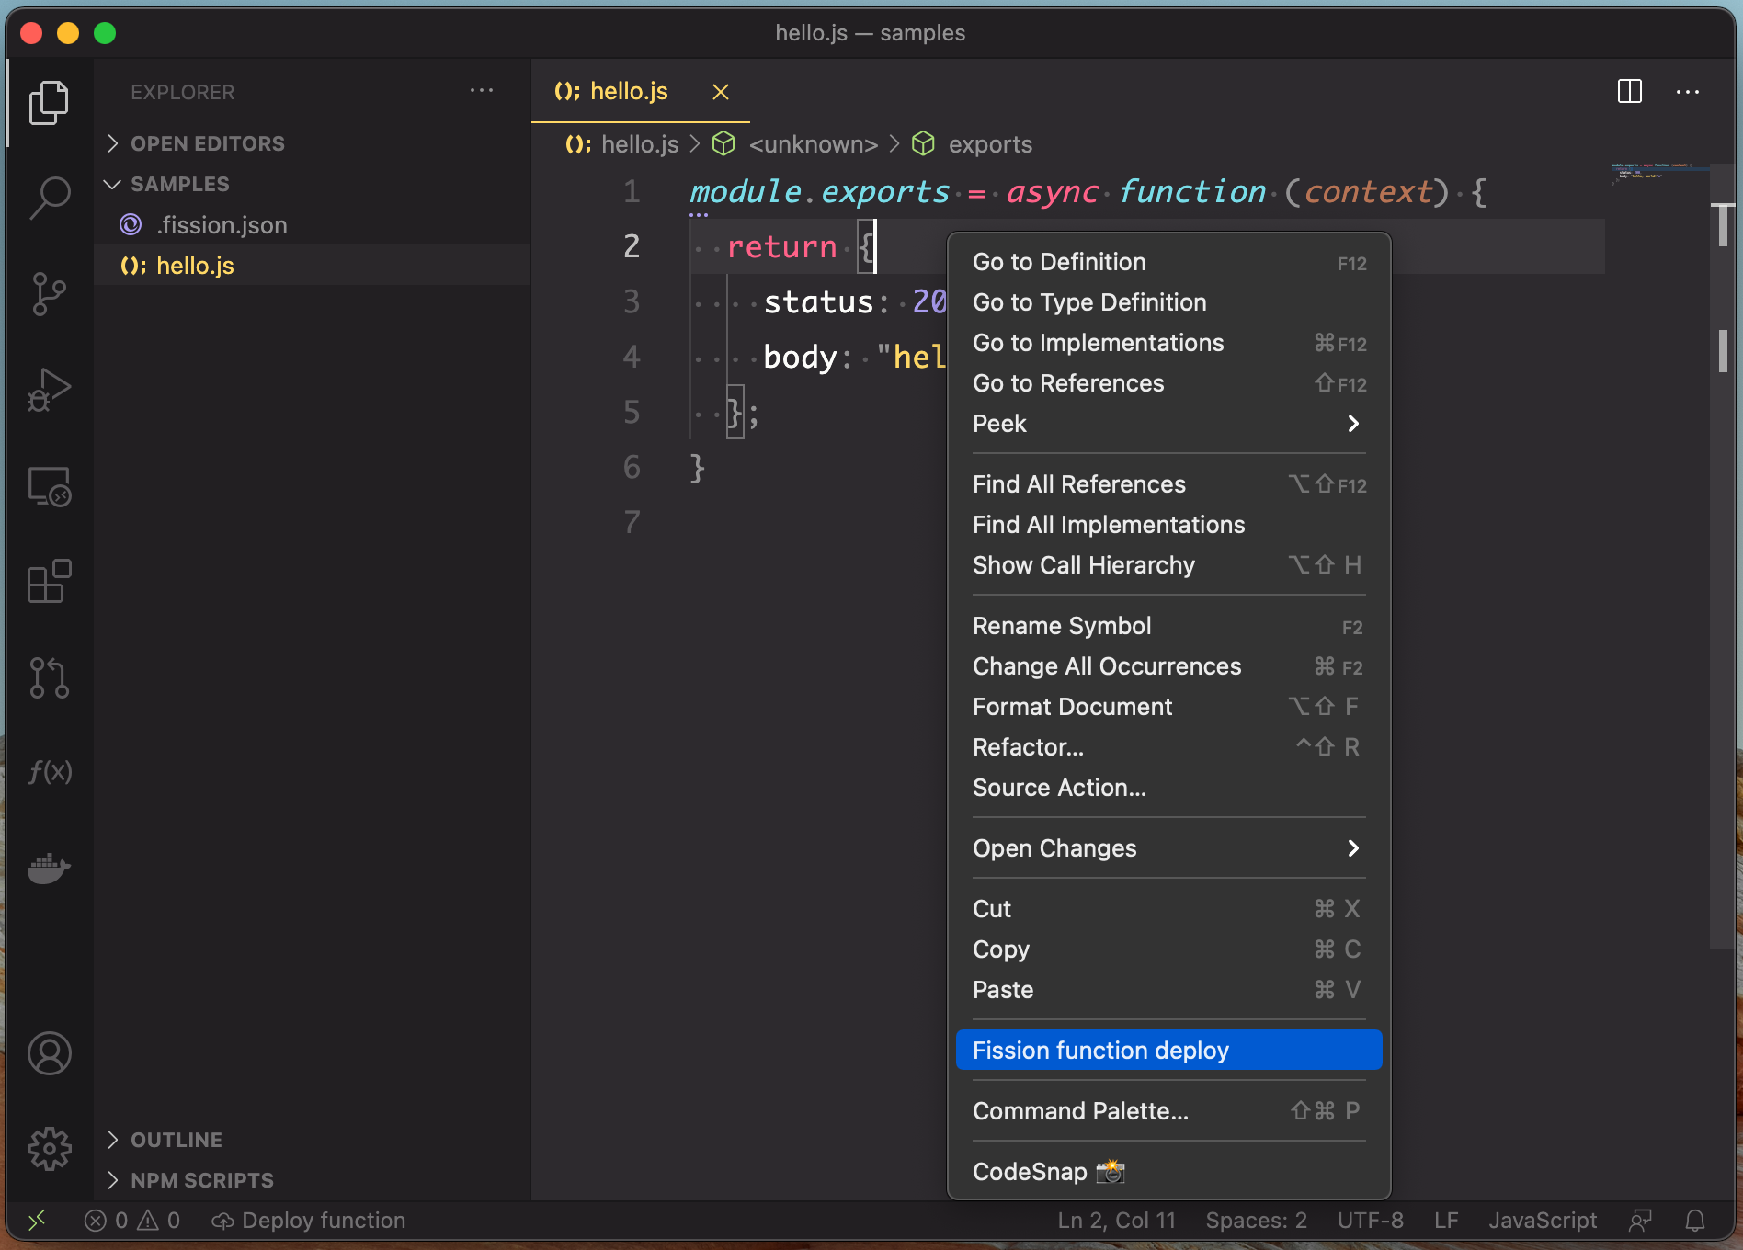Close the hello.js editor tab
The height and width of the screenshot is (1250, 1743).
pyautogui.click(x=721, y=92)
